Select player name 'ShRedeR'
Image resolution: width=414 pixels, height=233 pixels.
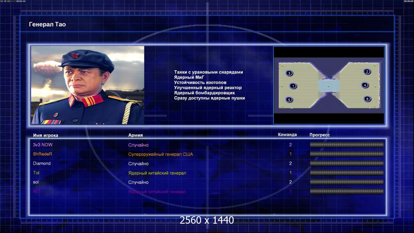pyautogui.click(x=42, y=154)
